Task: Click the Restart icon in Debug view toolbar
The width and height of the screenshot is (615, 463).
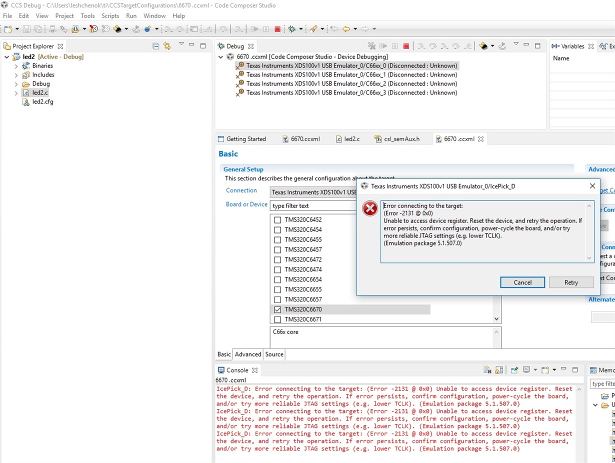Action: click(502, 46)
